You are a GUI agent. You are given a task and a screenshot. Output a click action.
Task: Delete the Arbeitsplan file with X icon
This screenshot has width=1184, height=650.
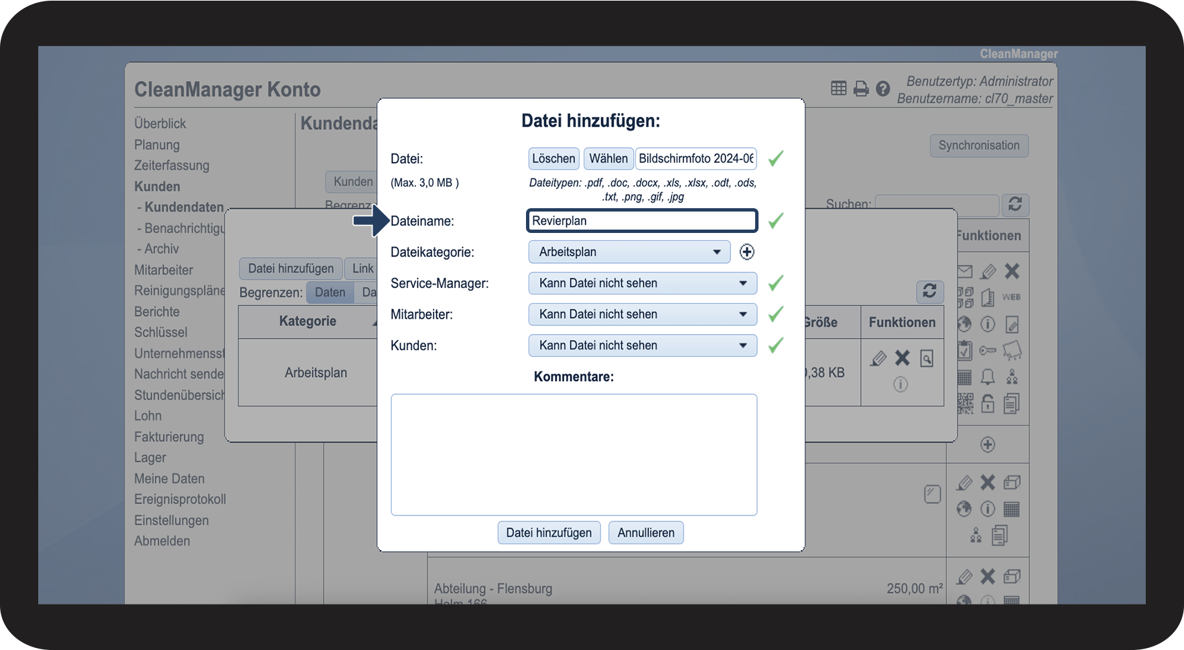(903, 358)
